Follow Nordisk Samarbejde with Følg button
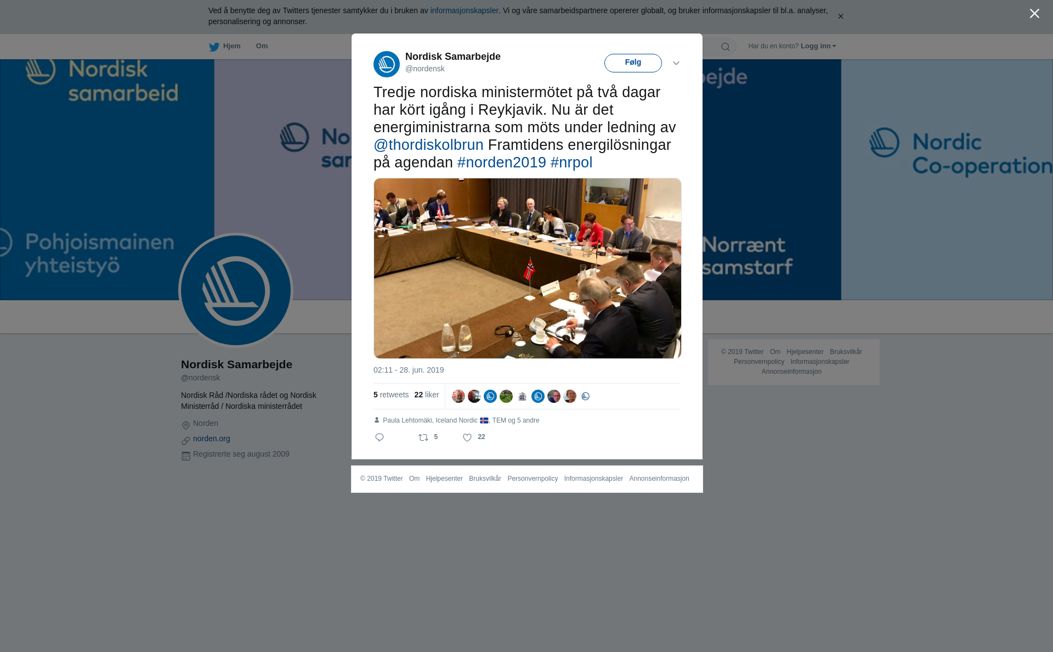This screenshot has width=1053, height=652. [x=633, y=63]
